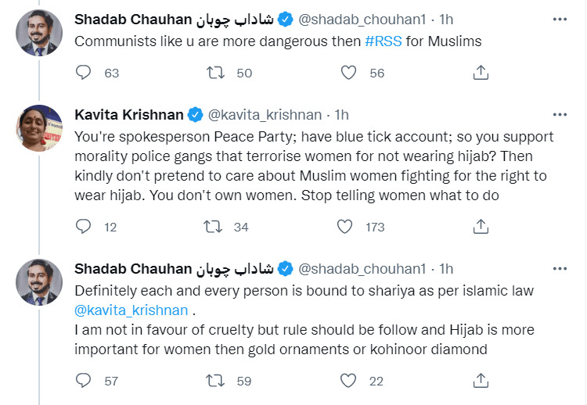Like Kavita Krishnan's tweet with 173 likes
Image resolution: width=587 pixels, height=405 pixels.
tap(344, 227)
